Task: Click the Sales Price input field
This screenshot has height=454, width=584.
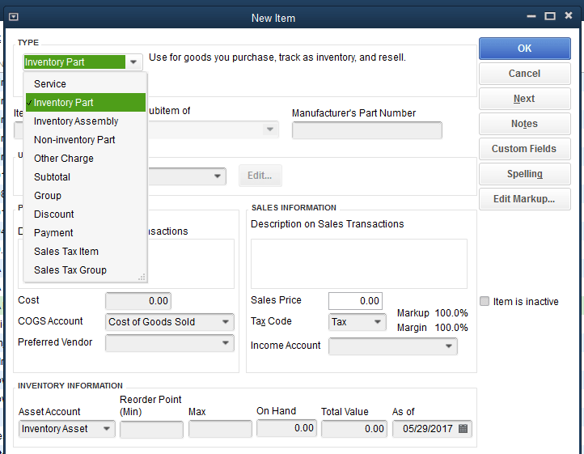Action: tap(355, 301)
